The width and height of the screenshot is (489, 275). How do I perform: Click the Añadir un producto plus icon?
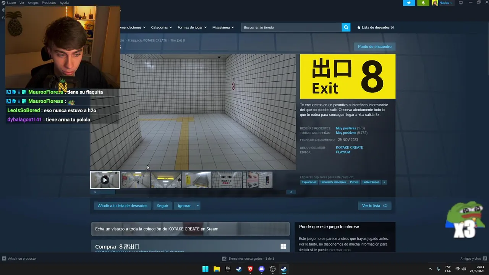[x=4, y=259]
